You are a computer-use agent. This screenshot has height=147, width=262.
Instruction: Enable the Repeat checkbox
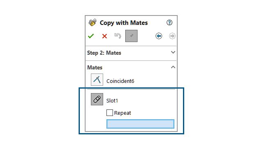click(110, 113)
